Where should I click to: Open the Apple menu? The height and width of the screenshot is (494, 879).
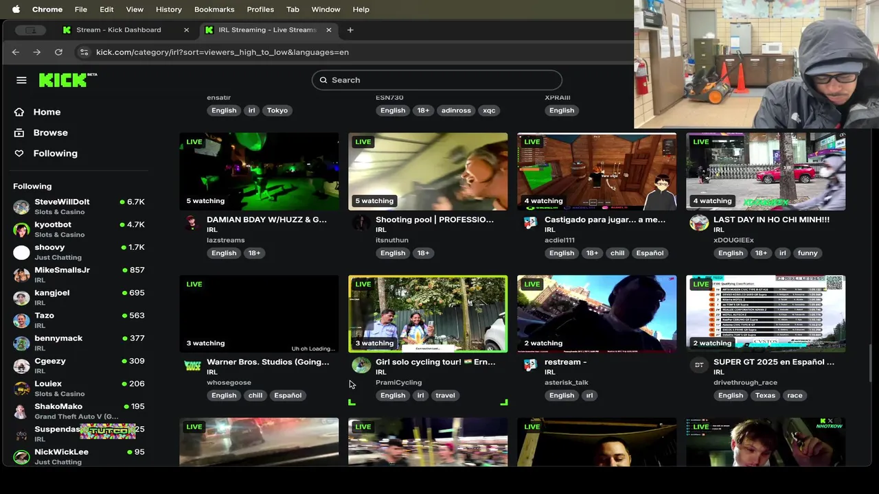pyautogui.click(x=16, y=10)
